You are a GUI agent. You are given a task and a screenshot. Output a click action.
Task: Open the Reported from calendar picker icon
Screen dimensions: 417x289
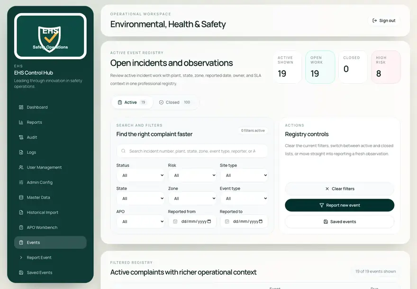209,221
